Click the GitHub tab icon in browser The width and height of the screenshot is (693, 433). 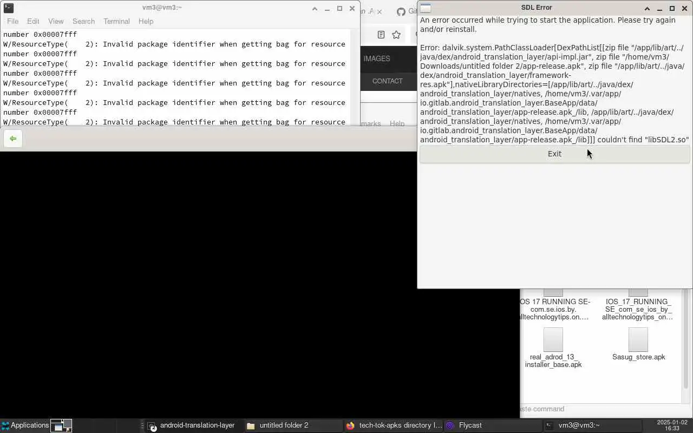click(x=401, y=11)
